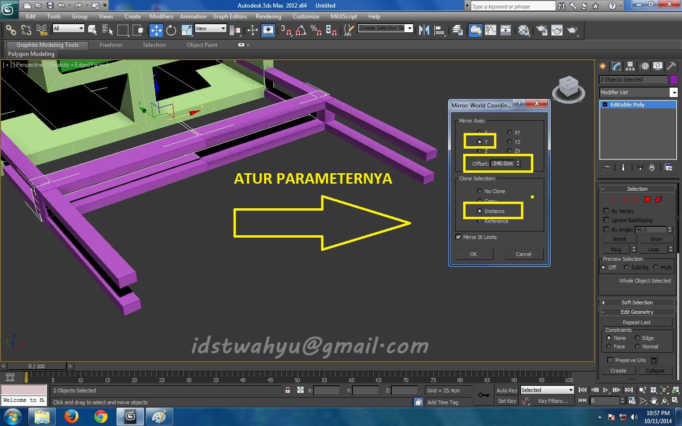Click the Align tool icon
This screenshot has width=682, height=426.
tap(440, 30)
